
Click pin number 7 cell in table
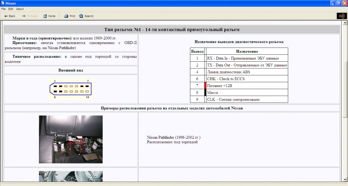(197, 86)
